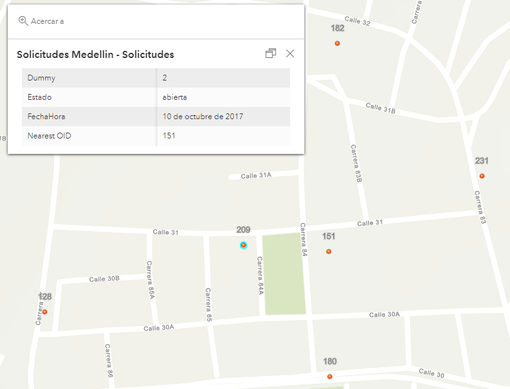The height and width of the screenshot is (389, 510).
Task: Click the Nearest OID value '151' in table
Action: [x=169, y=136]
